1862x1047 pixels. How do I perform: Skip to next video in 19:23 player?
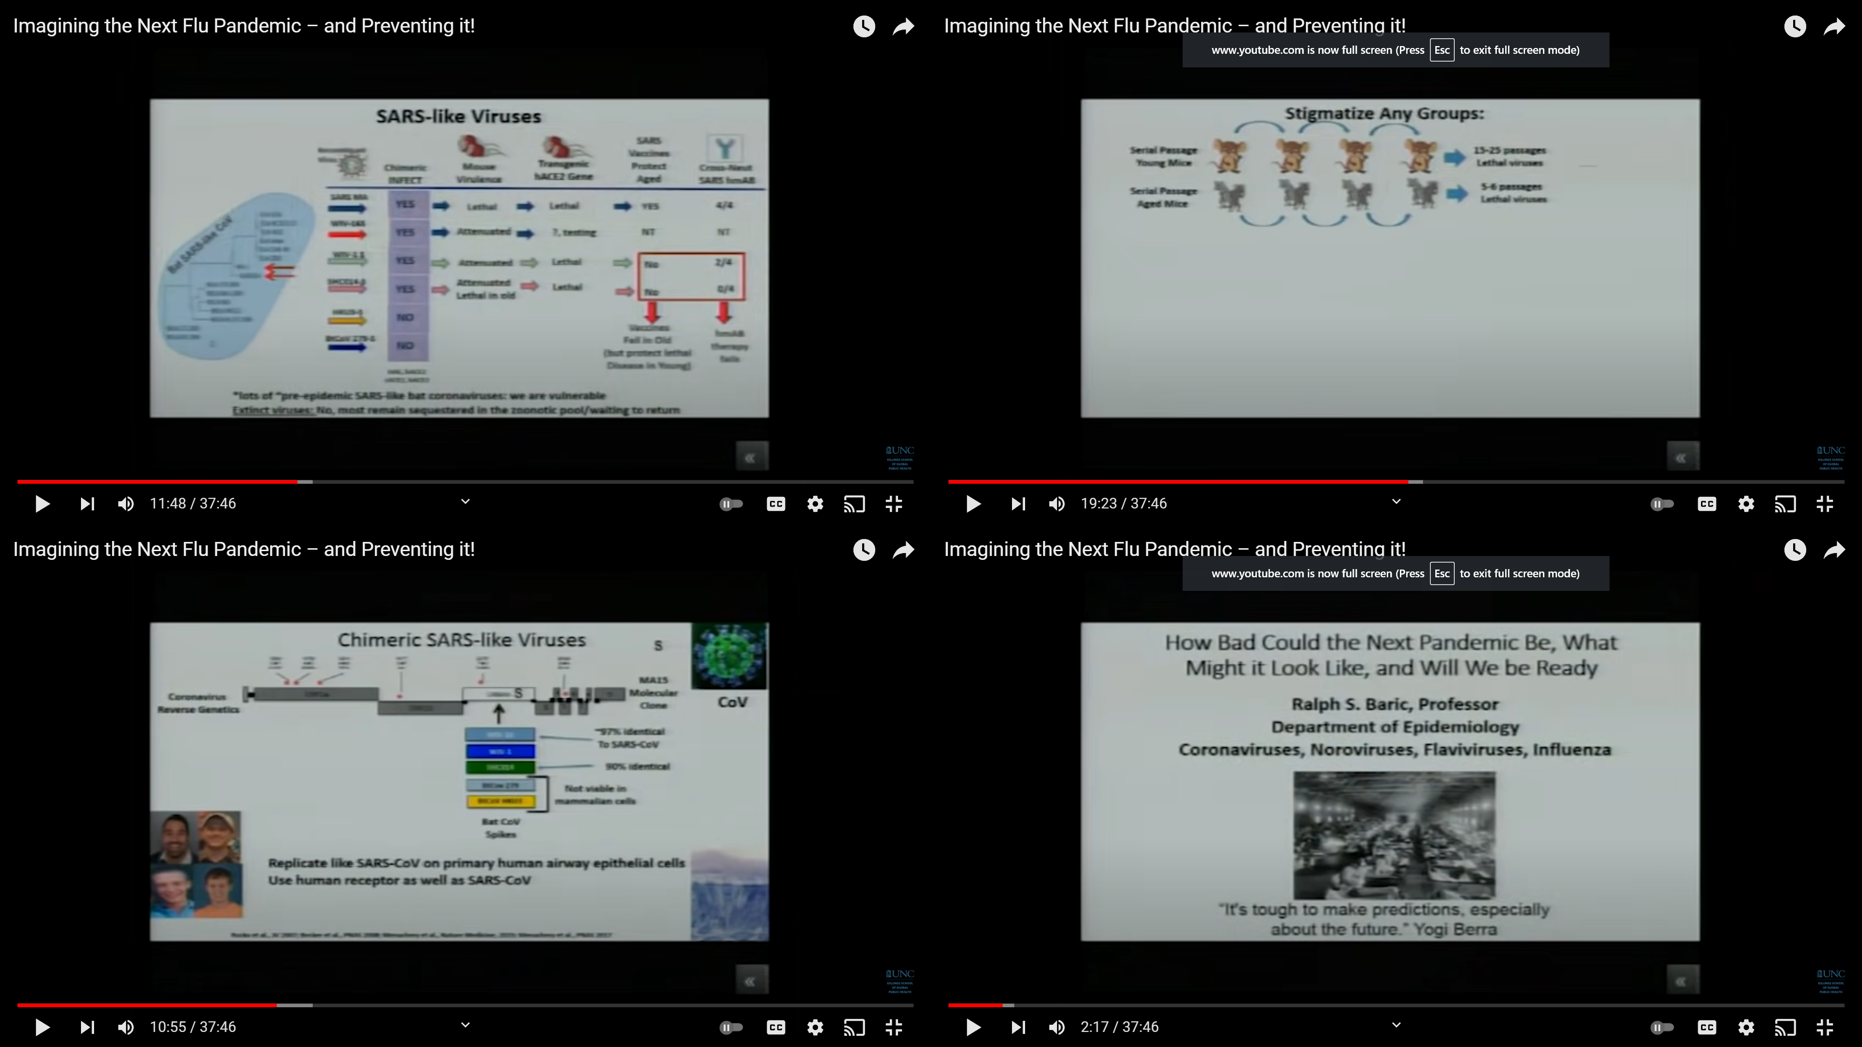(1018, 504)
